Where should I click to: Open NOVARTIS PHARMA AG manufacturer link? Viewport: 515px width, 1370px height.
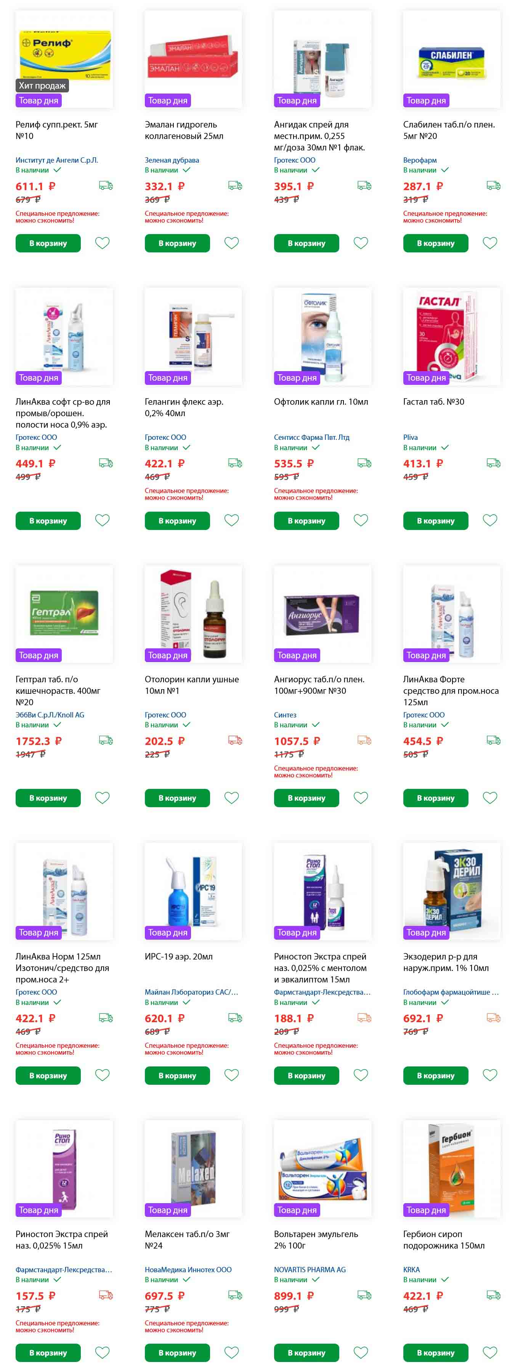(310, 1270)
